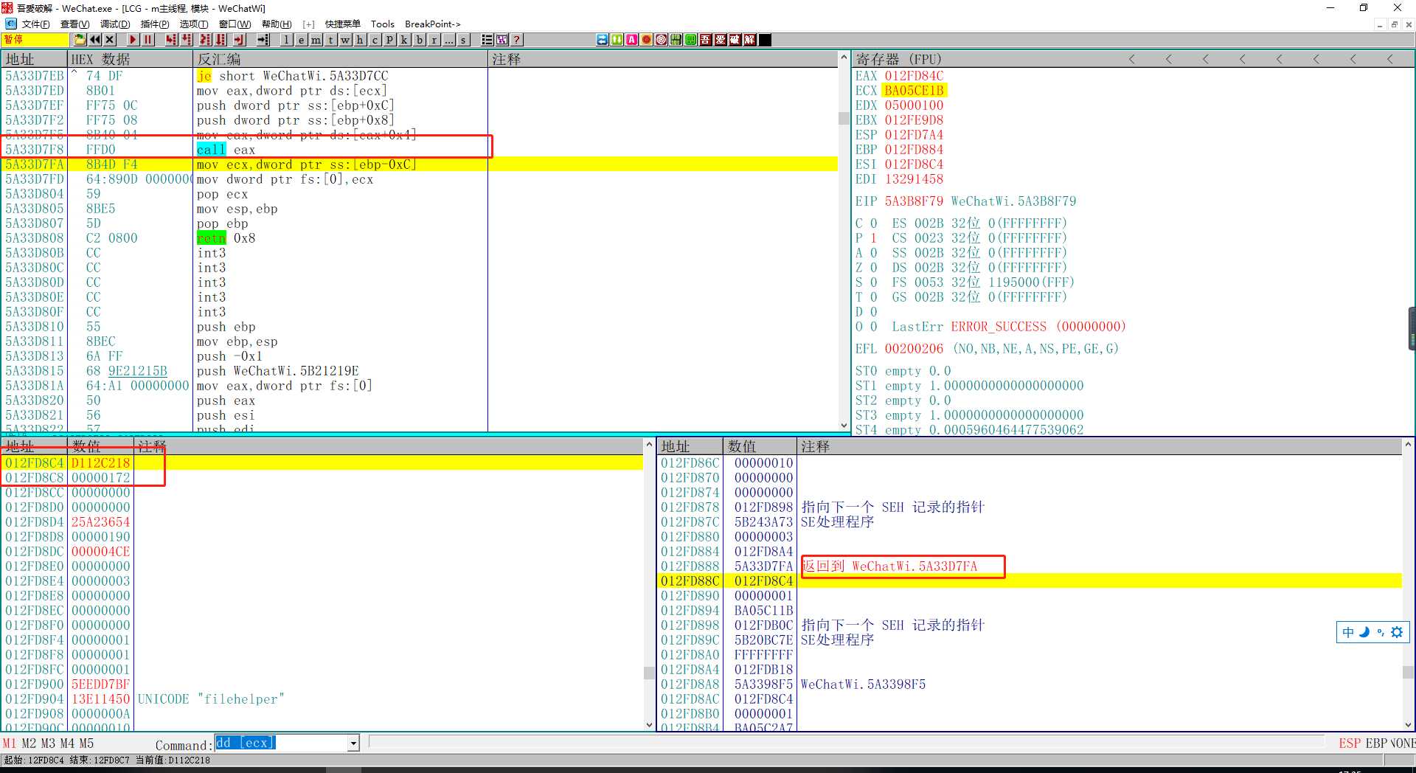
Task: Click the Step Over toolbar icon
Action: (x=187, y=40)
